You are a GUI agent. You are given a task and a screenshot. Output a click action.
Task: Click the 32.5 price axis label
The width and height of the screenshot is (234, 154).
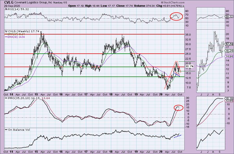pos(188,39)
